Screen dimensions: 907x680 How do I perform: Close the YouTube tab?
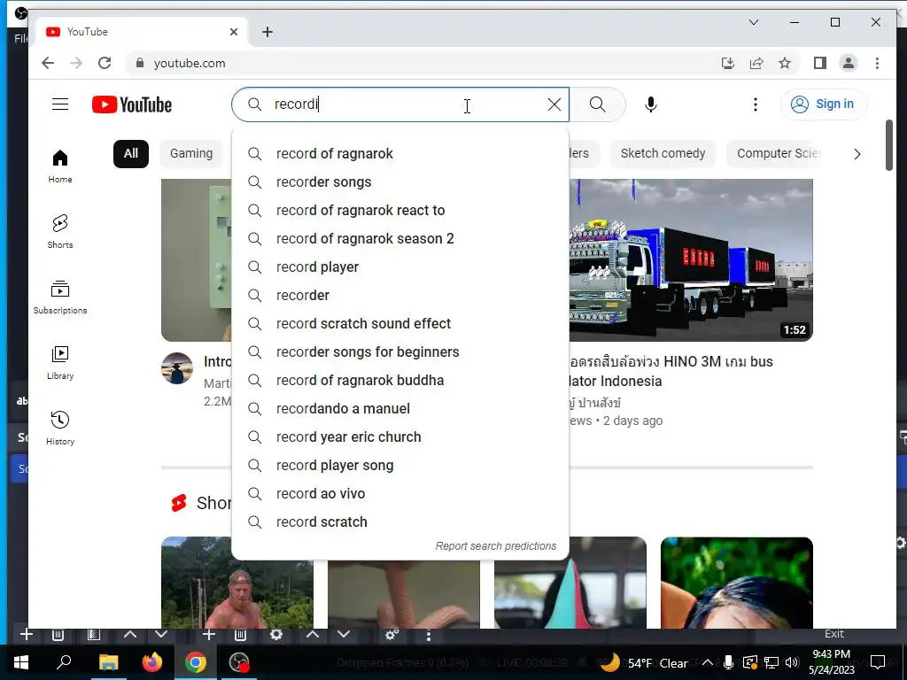pyautogui.click(x=234, y=32)
